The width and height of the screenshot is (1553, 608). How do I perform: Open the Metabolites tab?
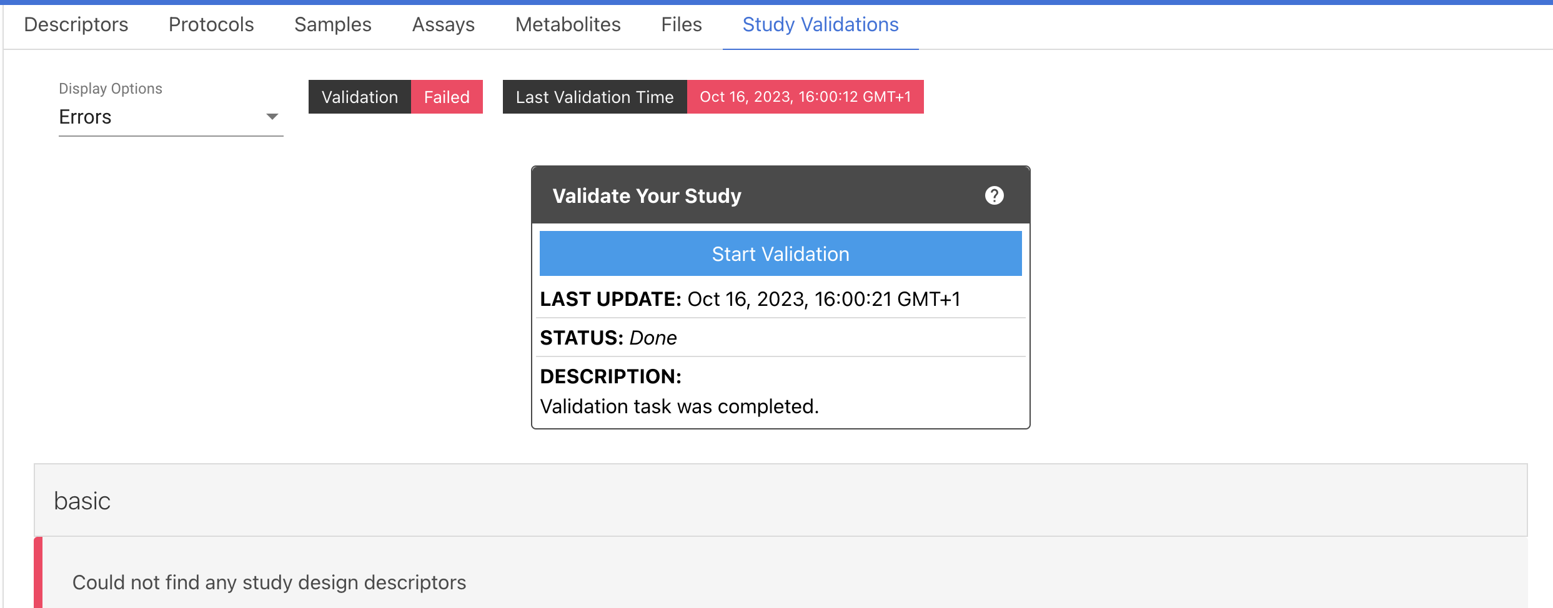(x=568, y=25)
